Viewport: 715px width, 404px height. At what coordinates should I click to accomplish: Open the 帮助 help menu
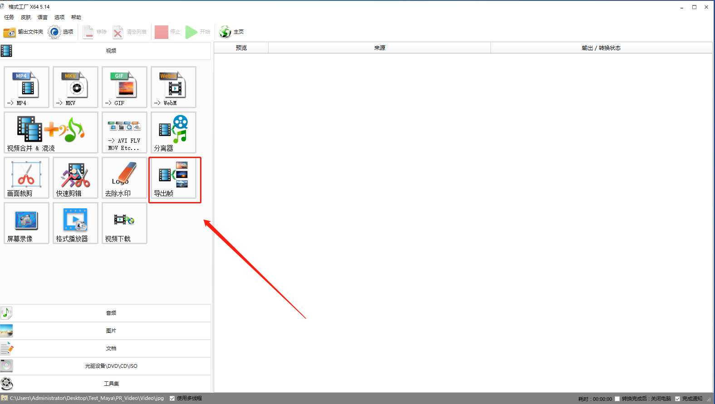tap(76, 17)
